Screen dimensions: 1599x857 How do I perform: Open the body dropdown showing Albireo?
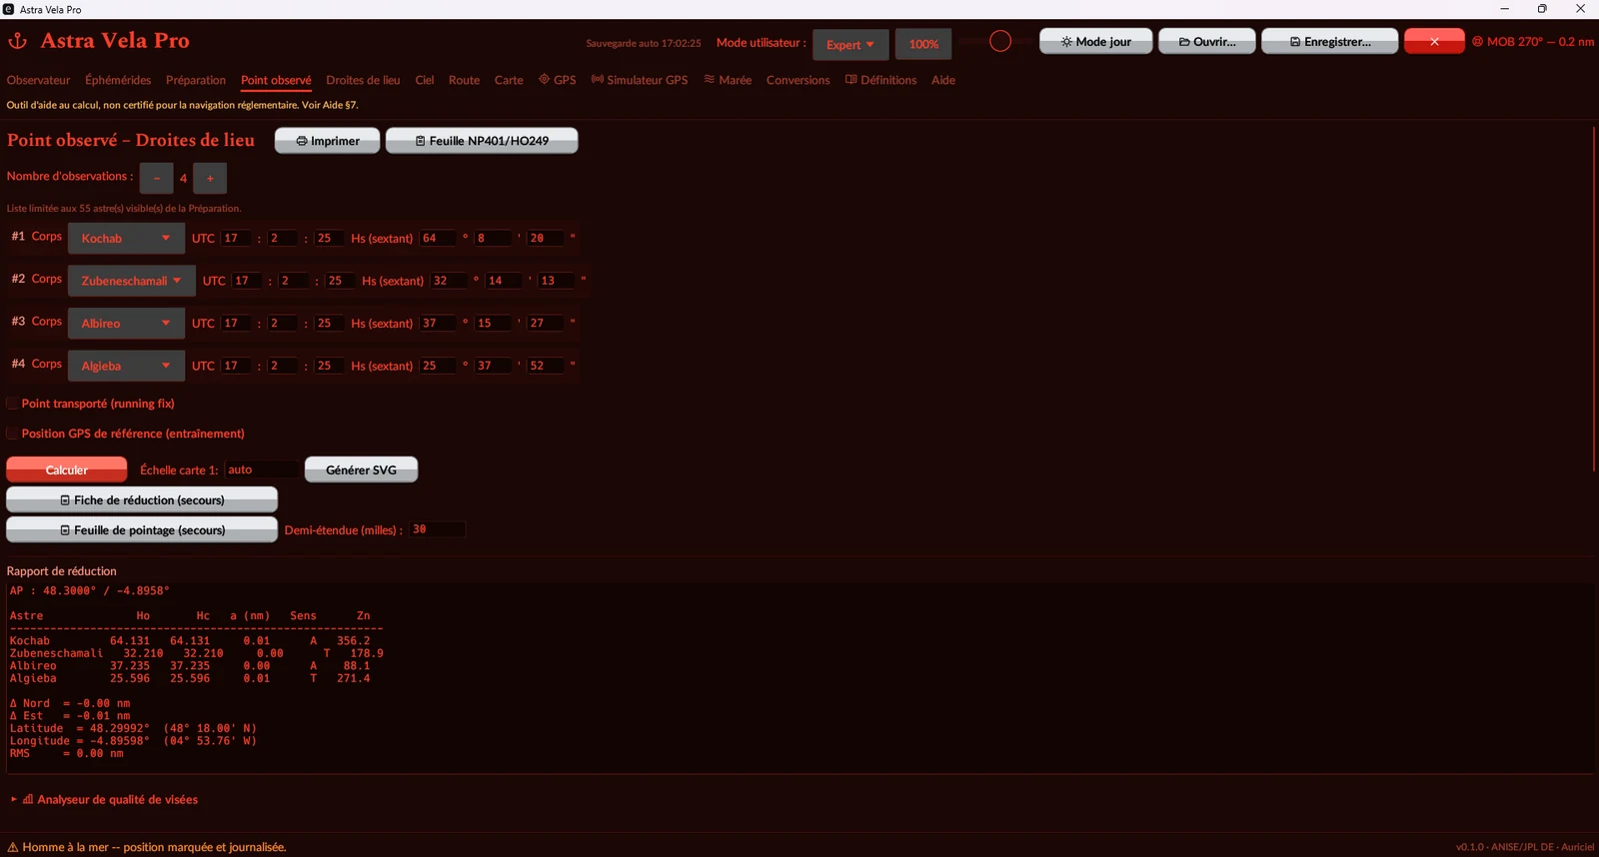pos(126,323)
